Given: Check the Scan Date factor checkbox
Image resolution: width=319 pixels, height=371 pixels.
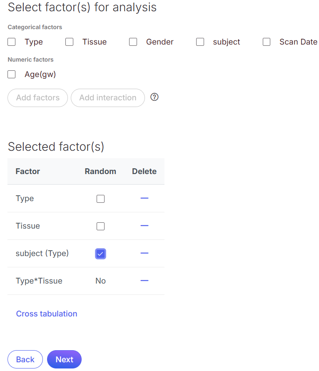Looking at the screenshot, I should (267, 42).
